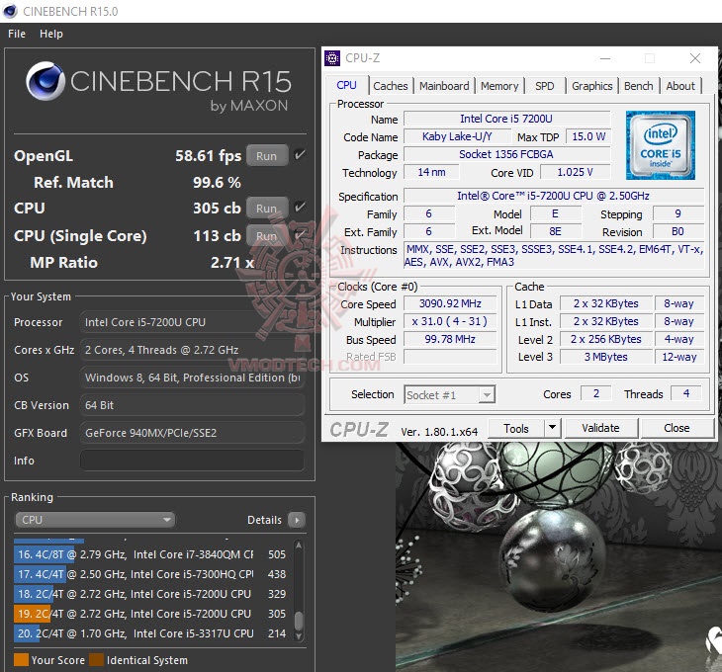Click the Name field Intel Core i5 7200U
Screen dimensions: 722x672
[x=506, y=119]
